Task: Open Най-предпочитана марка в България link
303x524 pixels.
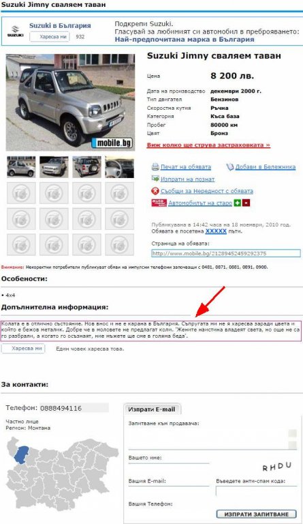Action: (185, 40)
